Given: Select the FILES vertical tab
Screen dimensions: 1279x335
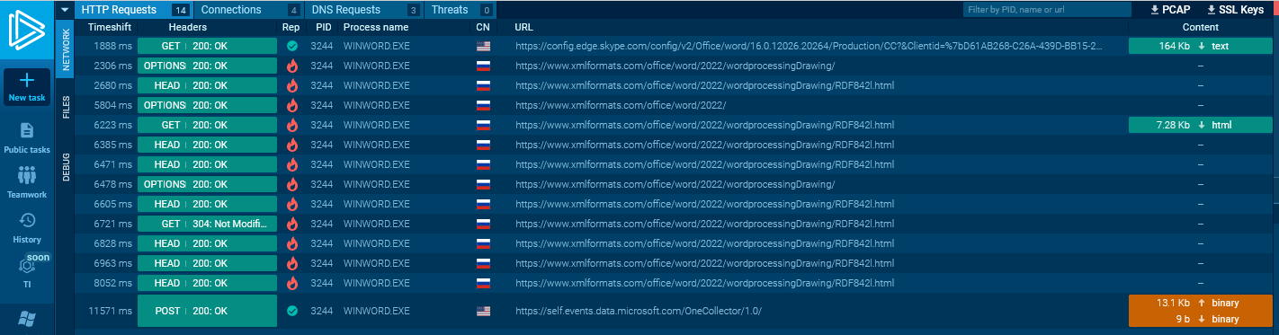Looking at the screenshot, I should pos(66,107).
